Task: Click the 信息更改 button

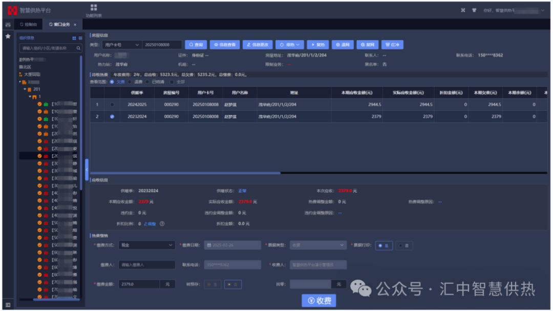Action: tap(258, 45)
